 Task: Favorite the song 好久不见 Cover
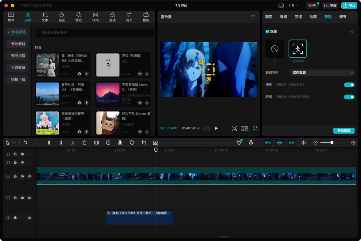tap(140, 132)
